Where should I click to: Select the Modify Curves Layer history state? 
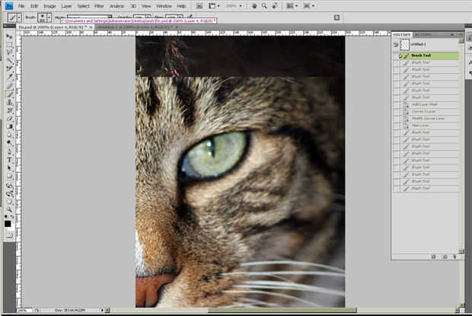(431, 118)
